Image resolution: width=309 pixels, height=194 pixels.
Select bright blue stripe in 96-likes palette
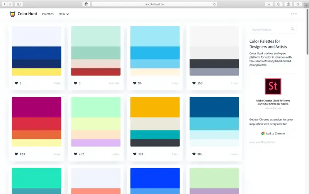[x=155, y=53]
